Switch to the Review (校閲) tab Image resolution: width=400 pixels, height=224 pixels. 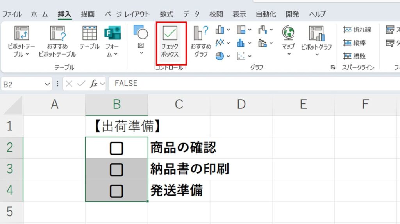(x=216, y=14)
